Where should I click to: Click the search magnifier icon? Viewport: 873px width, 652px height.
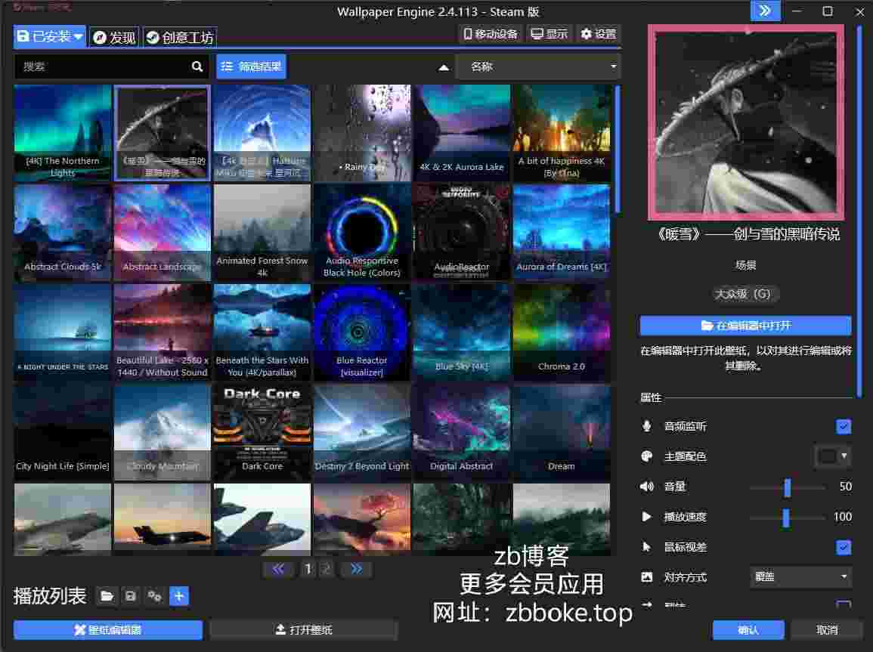pos(197,66)
